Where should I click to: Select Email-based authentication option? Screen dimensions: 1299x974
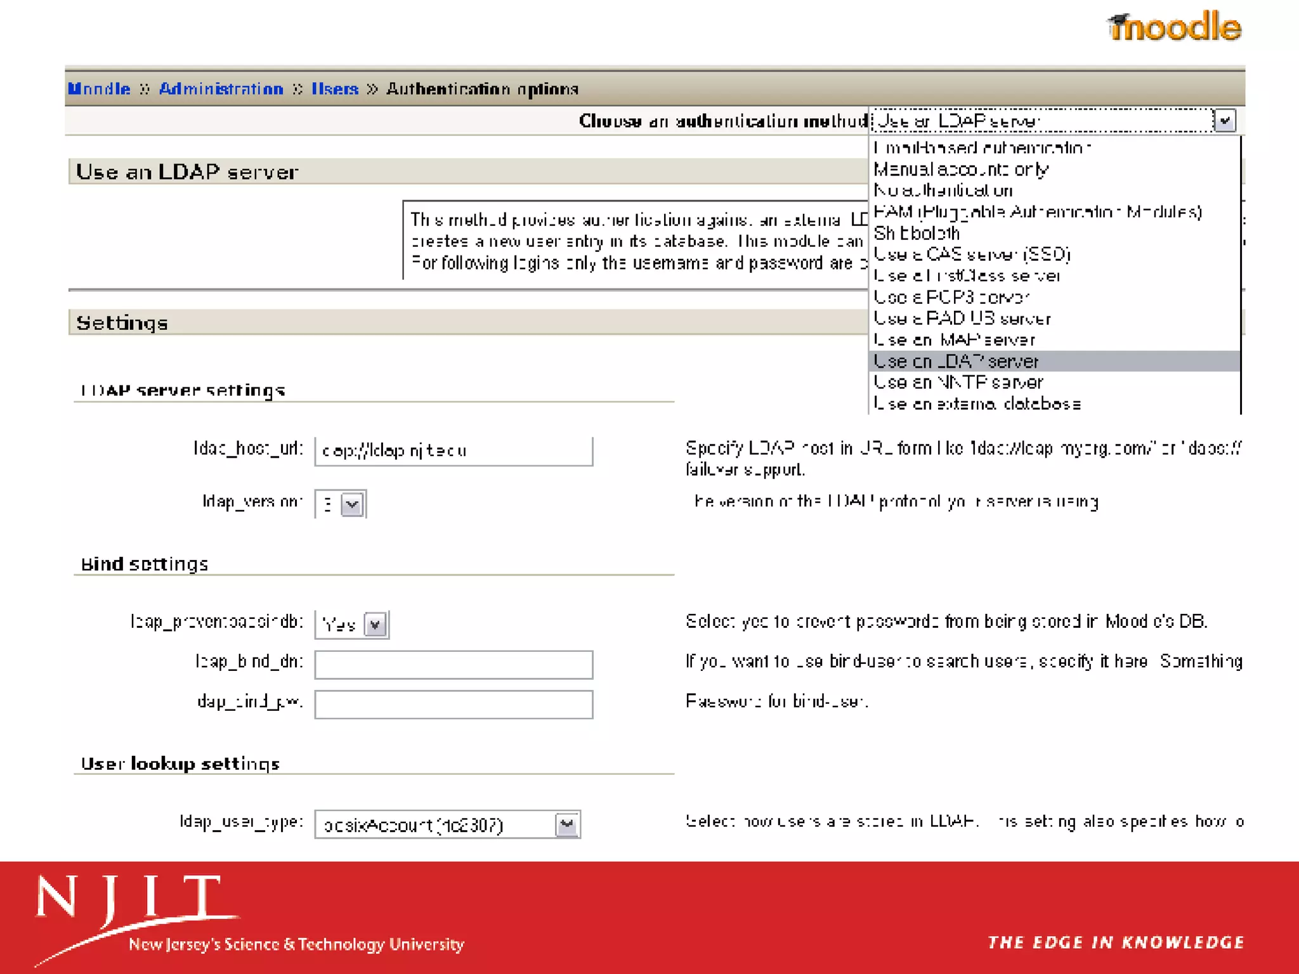(1054, 148)
